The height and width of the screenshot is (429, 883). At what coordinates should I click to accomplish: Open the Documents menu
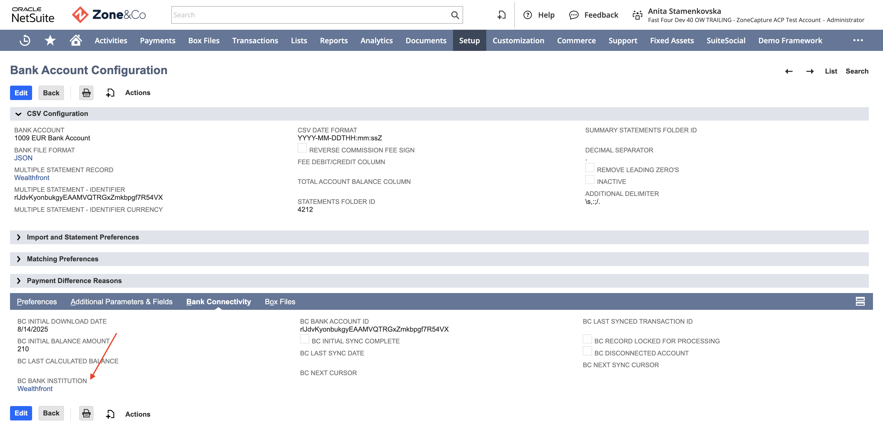(426, 40)
